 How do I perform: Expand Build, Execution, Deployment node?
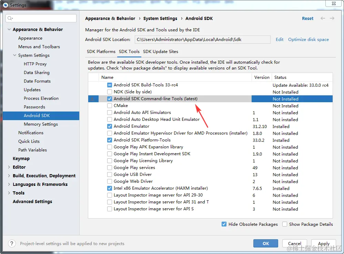pyautogui.click(x=9, y=176)
